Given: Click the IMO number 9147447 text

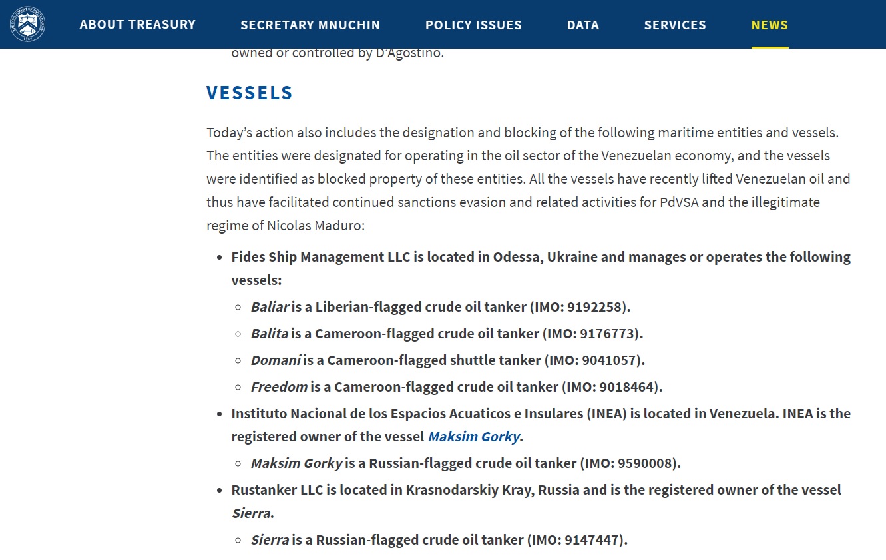Looking at the screenshot, I should pyautogui.click(x=592, y=540).
